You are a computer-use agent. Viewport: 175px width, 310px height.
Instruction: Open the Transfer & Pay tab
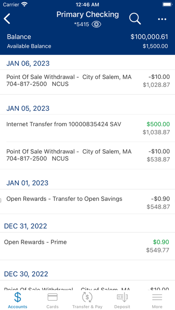click(87, 300)
